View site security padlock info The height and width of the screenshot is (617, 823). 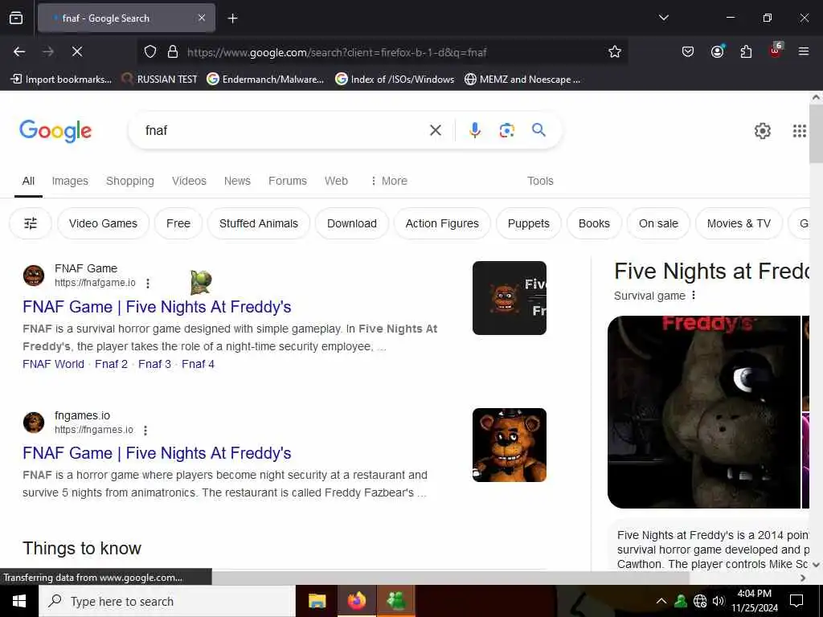pyautogui.click(x=172, y=51)
